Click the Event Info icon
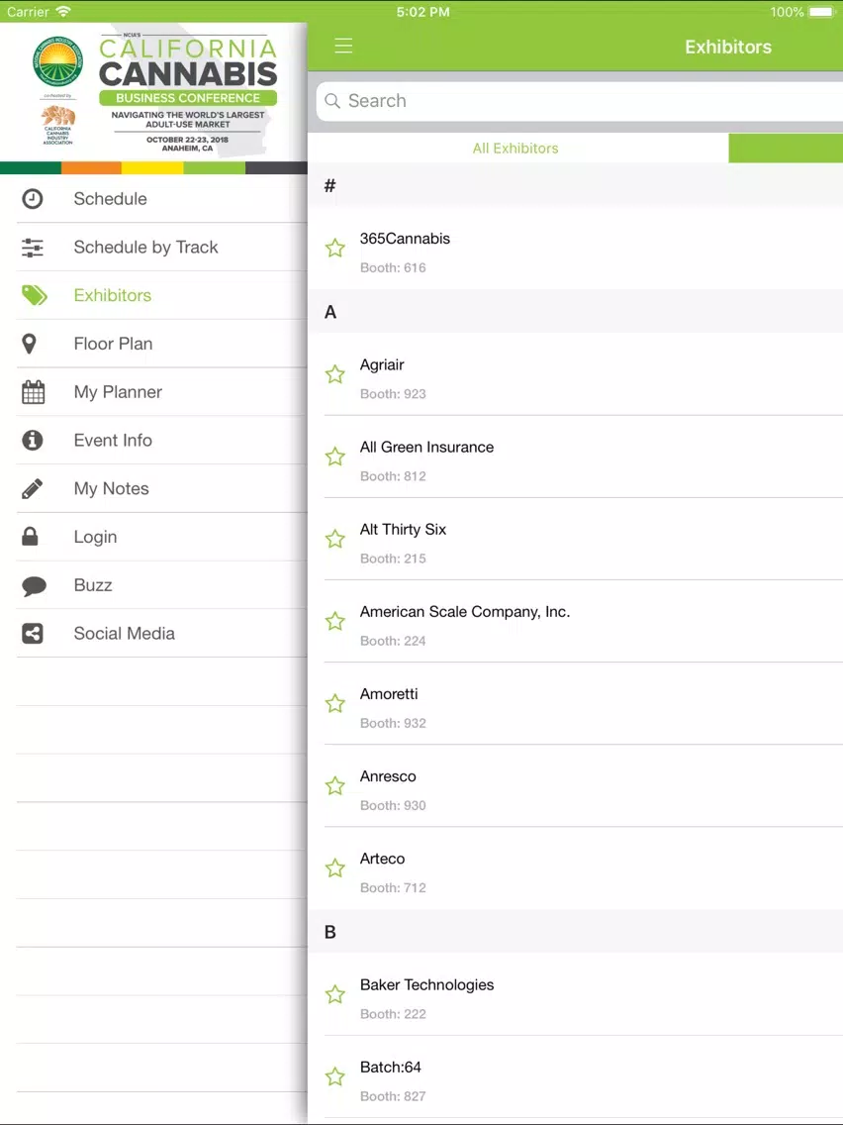Screen dimensions: 843x1125 (33, 440)
